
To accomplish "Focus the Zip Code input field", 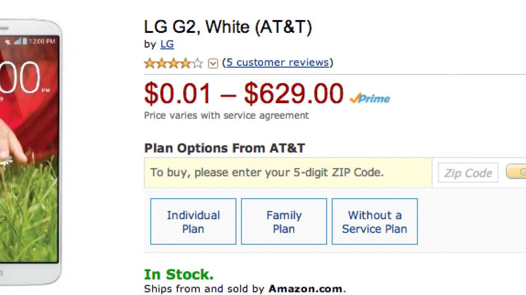I will pos(468,172).
